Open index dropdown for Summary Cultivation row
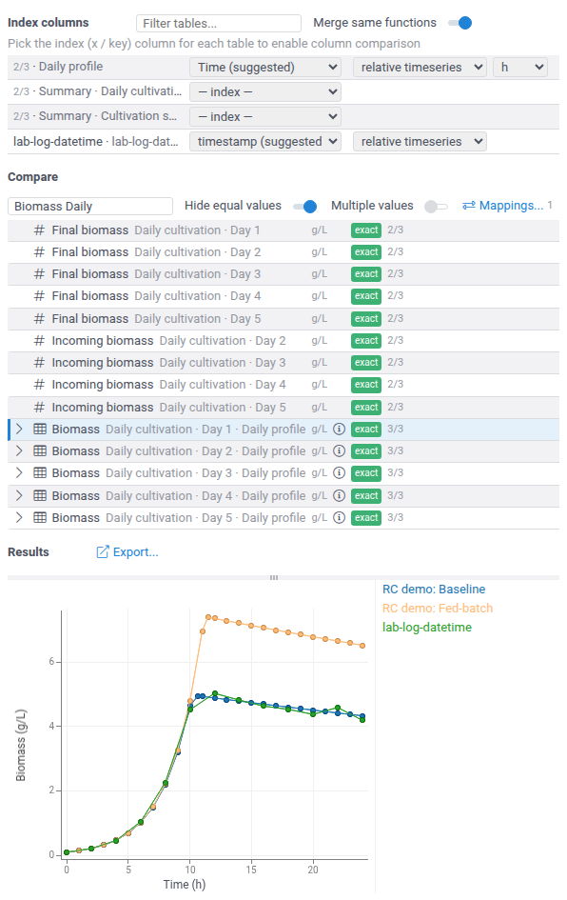The width and height of the screenshot is (567, 900). coord(265,116)
